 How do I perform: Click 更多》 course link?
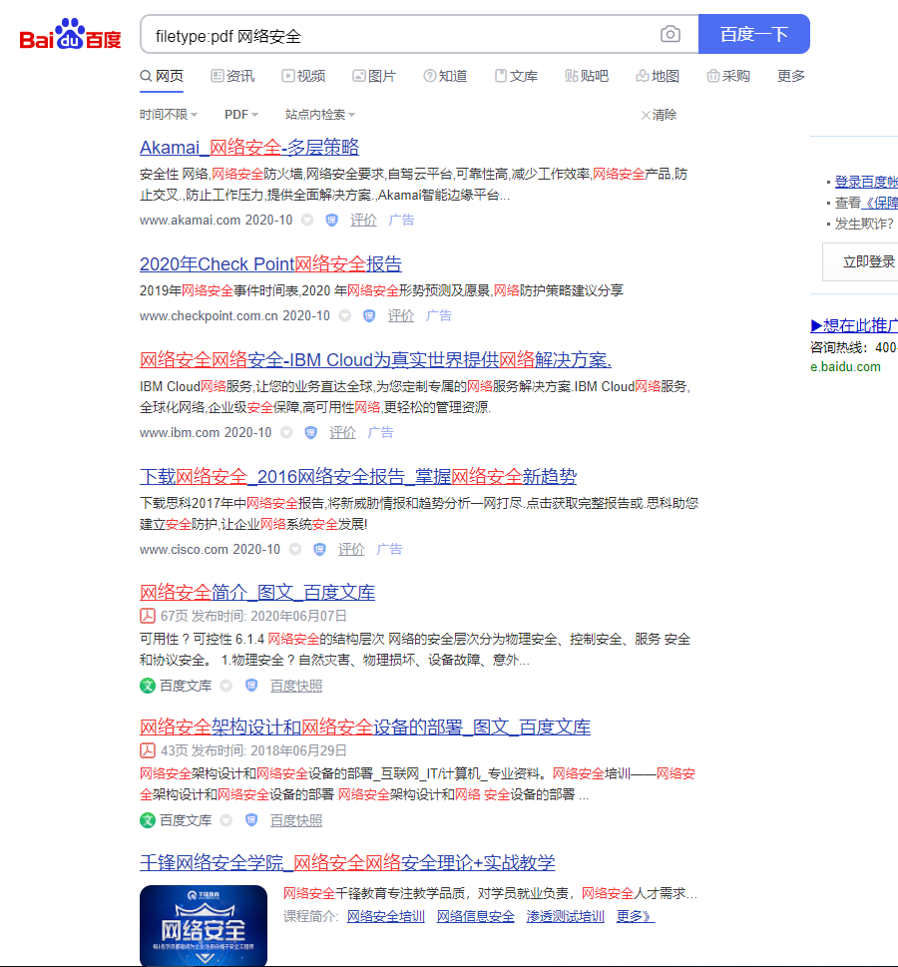636,916
